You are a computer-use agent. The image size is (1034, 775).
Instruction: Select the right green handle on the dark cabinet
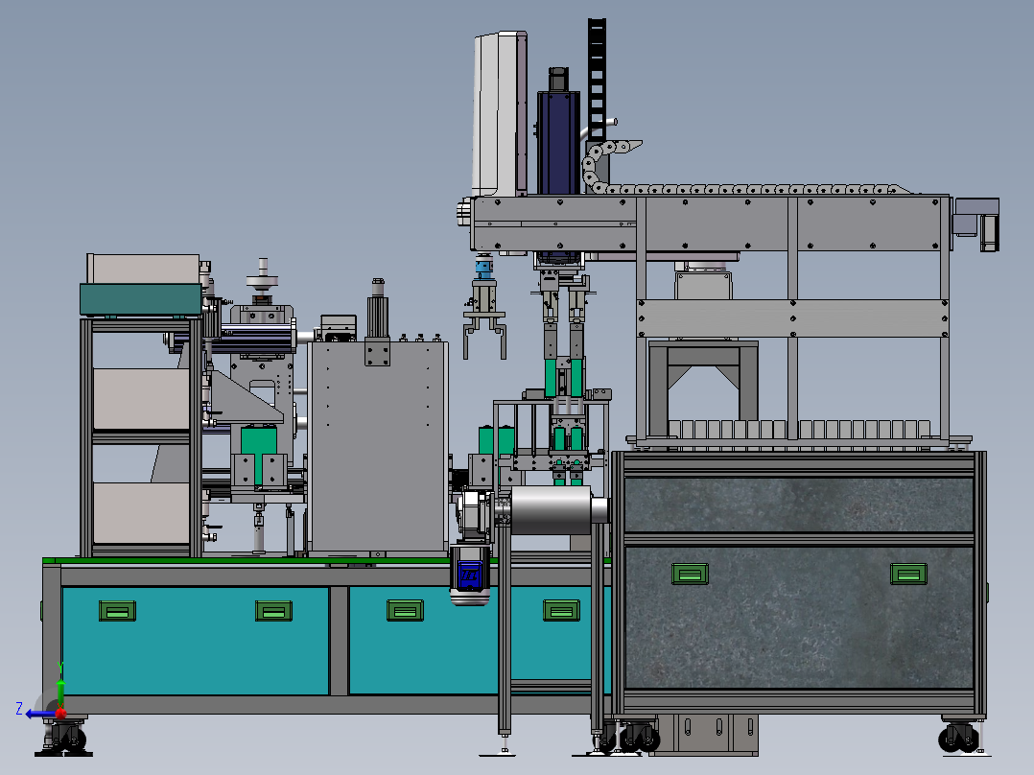(908, 574)
